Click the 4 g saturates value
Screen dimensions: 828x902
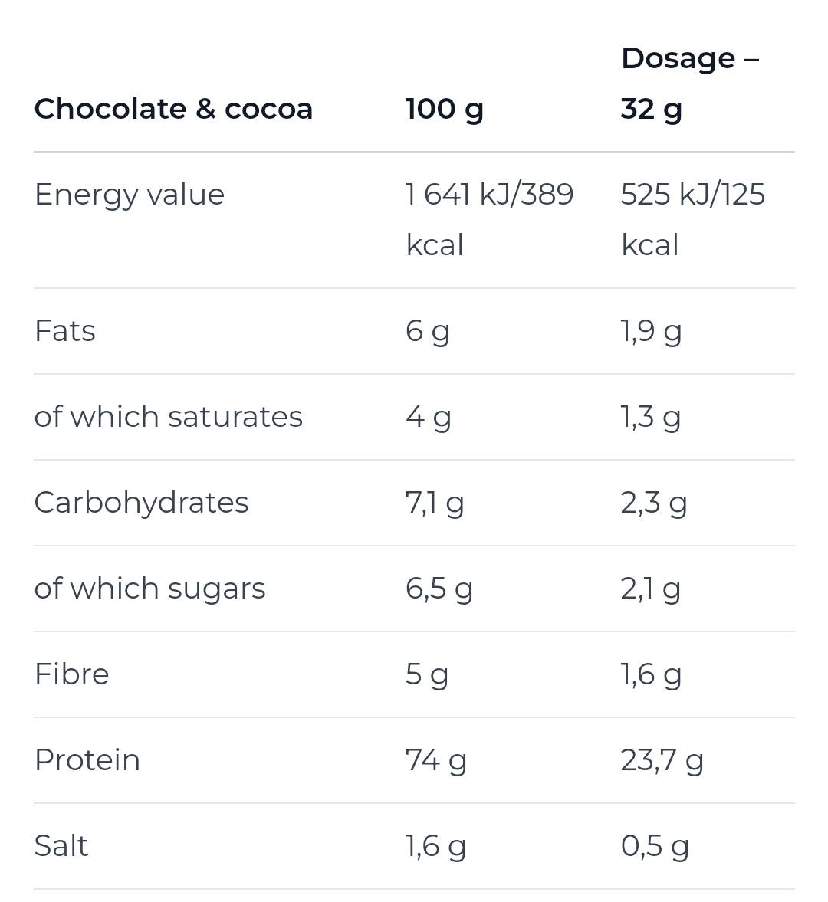coord(428,417)
